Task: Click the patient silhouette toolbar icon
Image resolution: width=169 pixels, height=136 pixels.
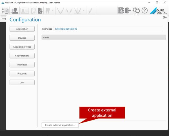Action: (x=14, y=11)
